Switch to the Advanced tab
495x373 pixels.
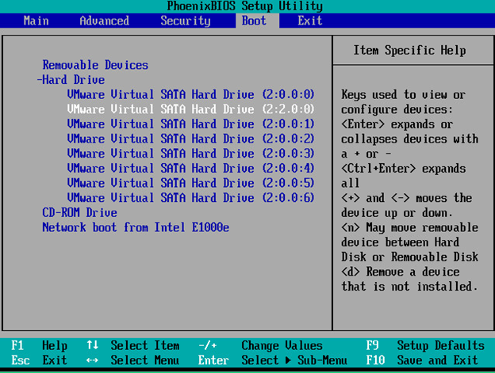click(104, 21)
